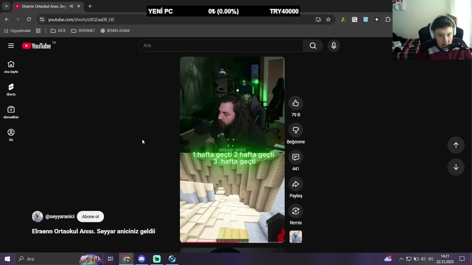Open KİCK bookmarks folder
This screenshot has width=472, height=265.
(58, 31)
